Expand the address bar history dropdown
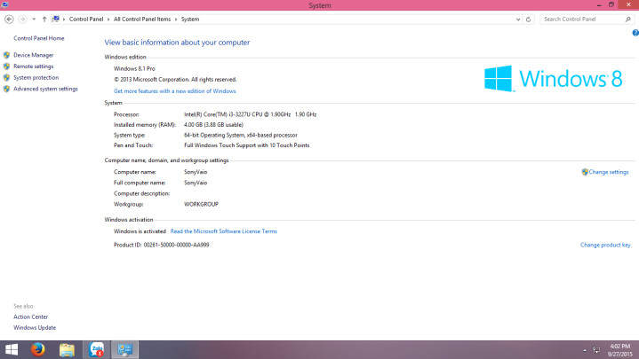Viewport: 639px width, 359px height. pyautogui.click(x=517, y=19)
